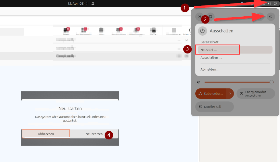Toggle Dunkler Stil dark mode
Image resolution: width=280 pixels, height=162 pixels.
[215, 107]
